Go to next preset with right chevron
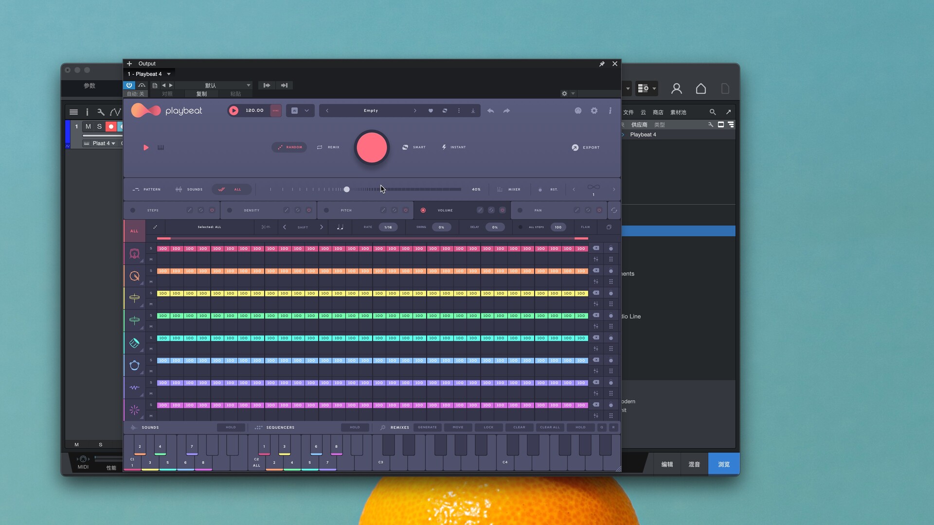Image resolution: width=934 pixels, height=525 pixels. pyautogui.click(x=415, y=111)
